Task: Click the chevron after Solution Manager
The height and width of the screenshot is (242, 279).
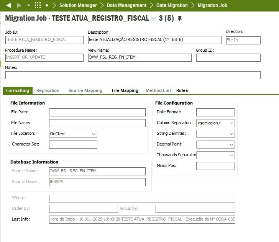Action: tap(102, 5)
